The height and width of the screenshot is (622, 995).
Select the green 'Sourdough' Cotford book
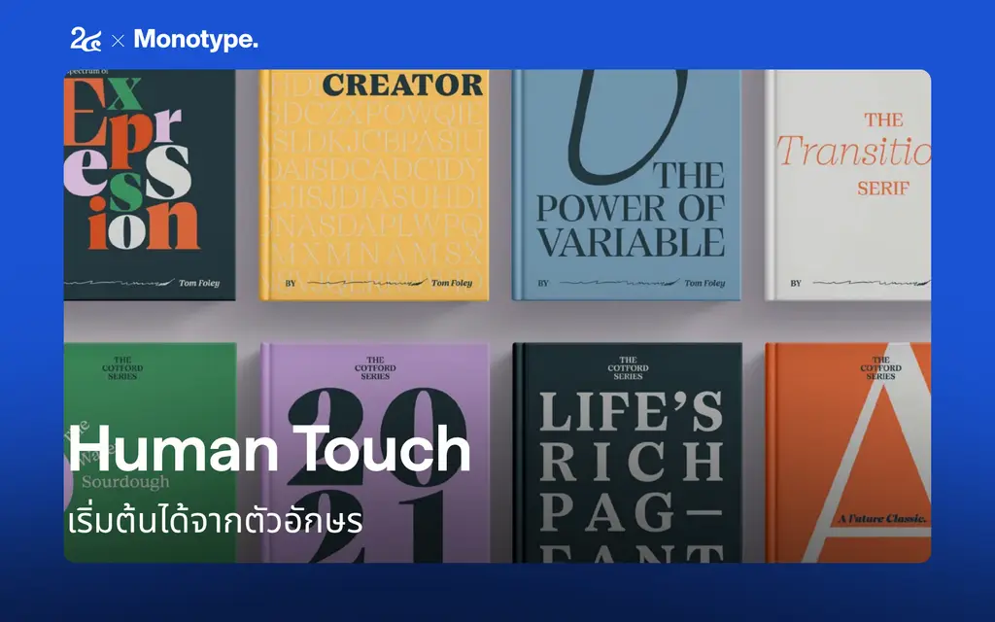151,453
